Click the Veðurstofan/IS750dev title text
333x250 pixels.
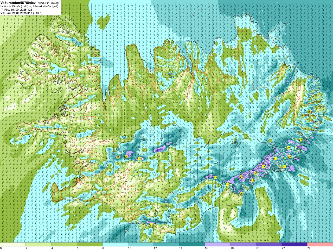(18, 3)
